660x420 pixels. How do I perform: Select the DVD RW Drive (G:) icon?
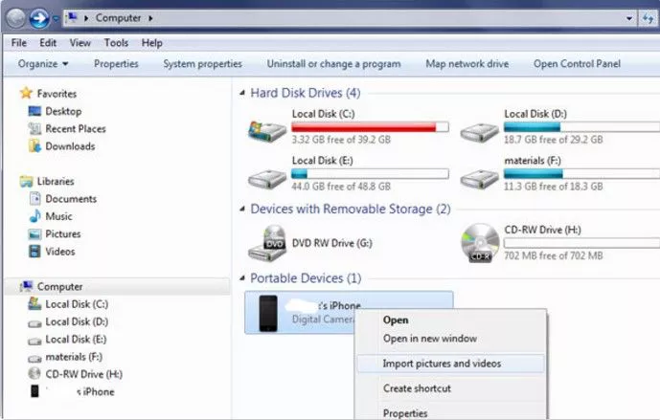[264, 245]
